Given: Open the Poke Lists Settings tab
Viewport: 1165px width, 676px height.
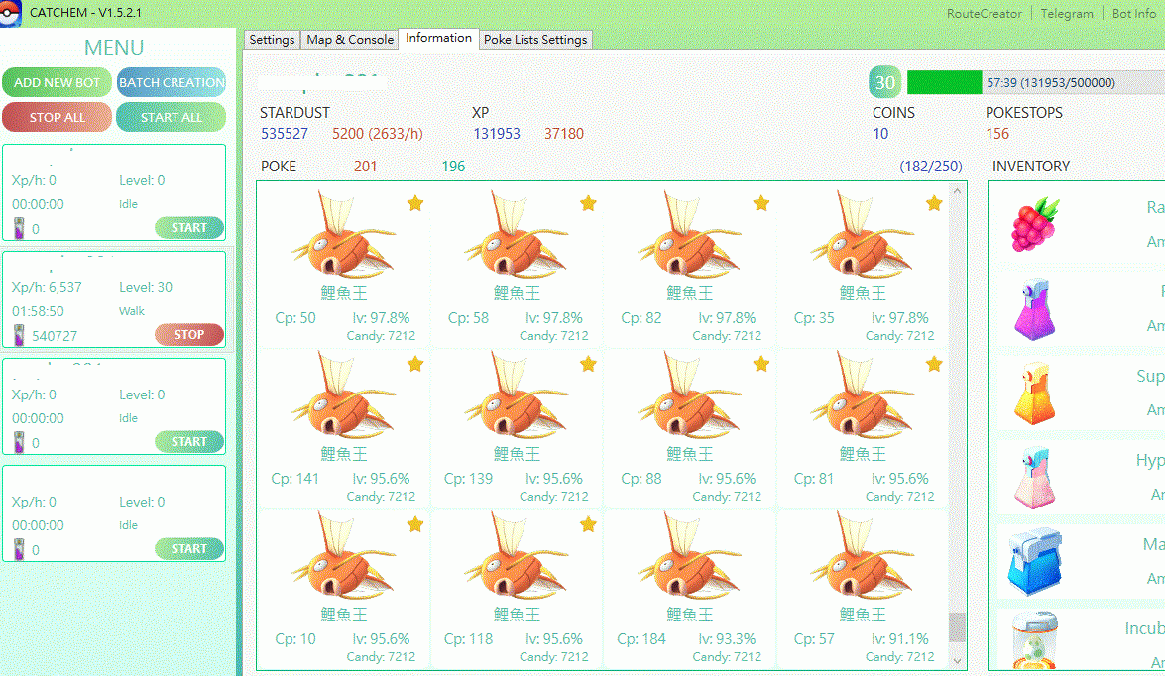Looking at the screenshot, I should 535,40.
